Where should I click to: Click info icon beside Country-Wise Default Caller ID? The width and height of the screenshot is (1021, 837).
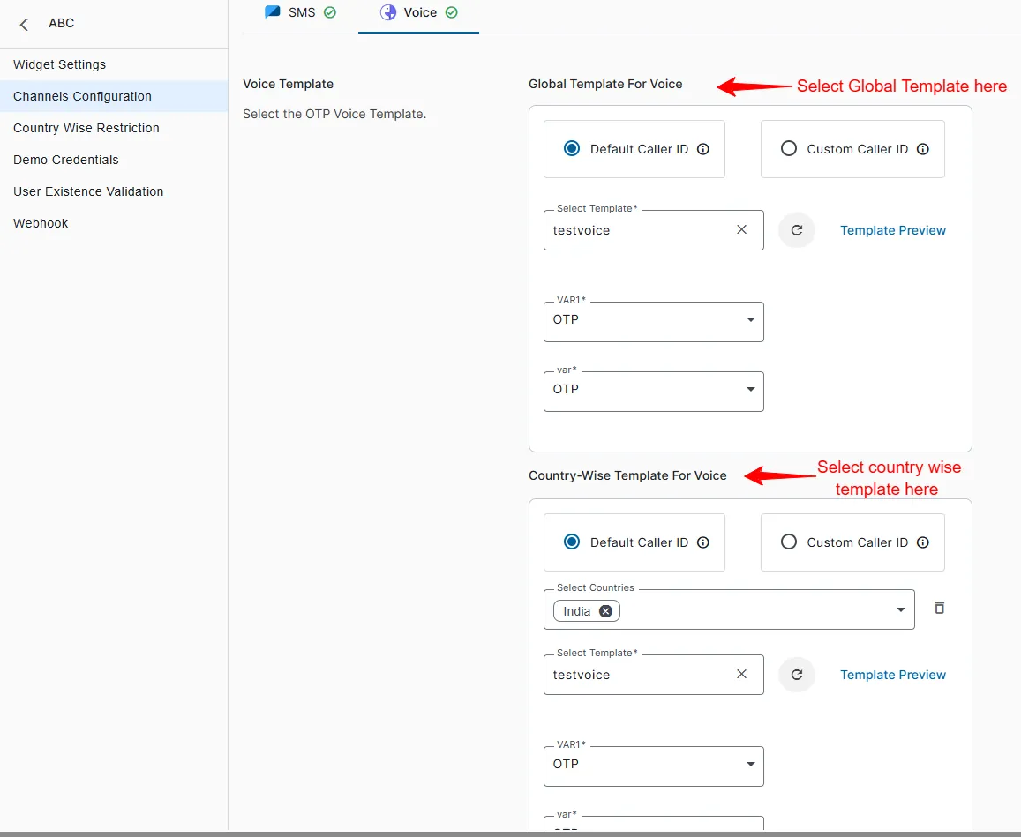point(703,542)
